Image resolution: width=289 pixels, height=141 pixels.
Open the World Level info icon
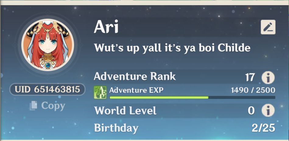click(268, 110)
